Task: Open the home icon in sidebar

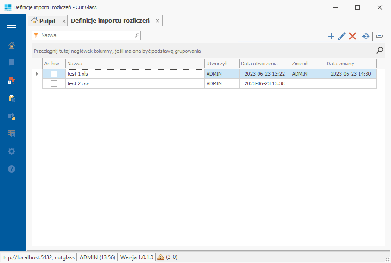Action: 12,45
